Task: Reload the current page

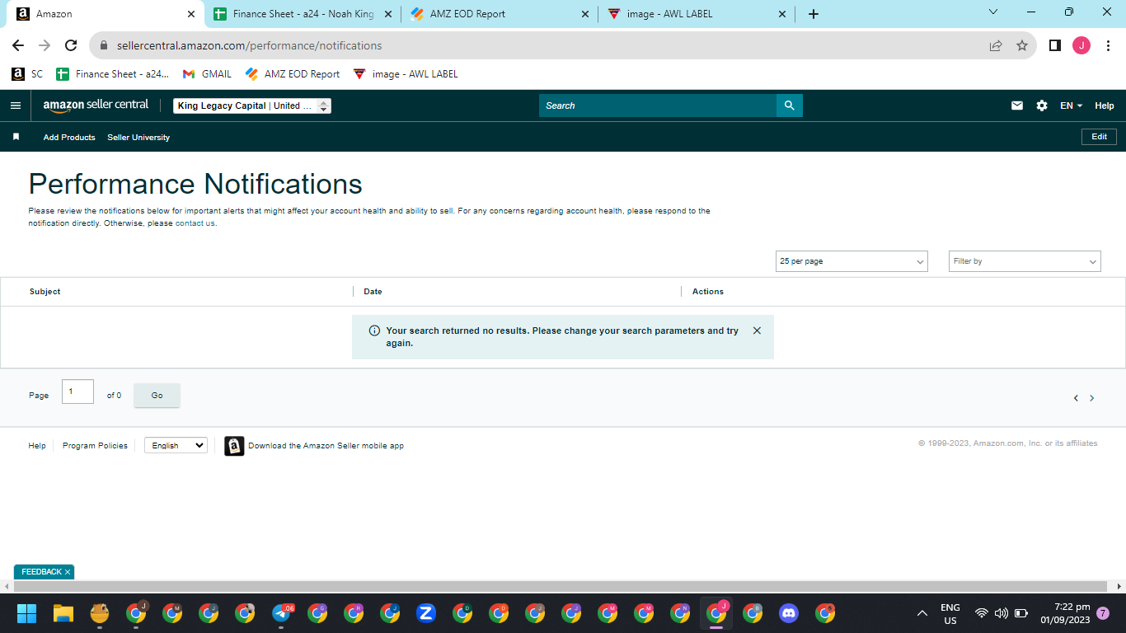Action: coord(71,46)
